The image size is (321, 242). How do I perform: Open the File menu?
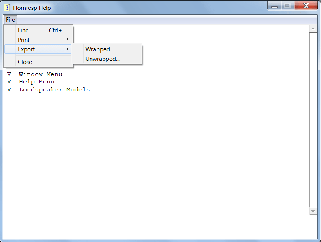click(10, 20)
